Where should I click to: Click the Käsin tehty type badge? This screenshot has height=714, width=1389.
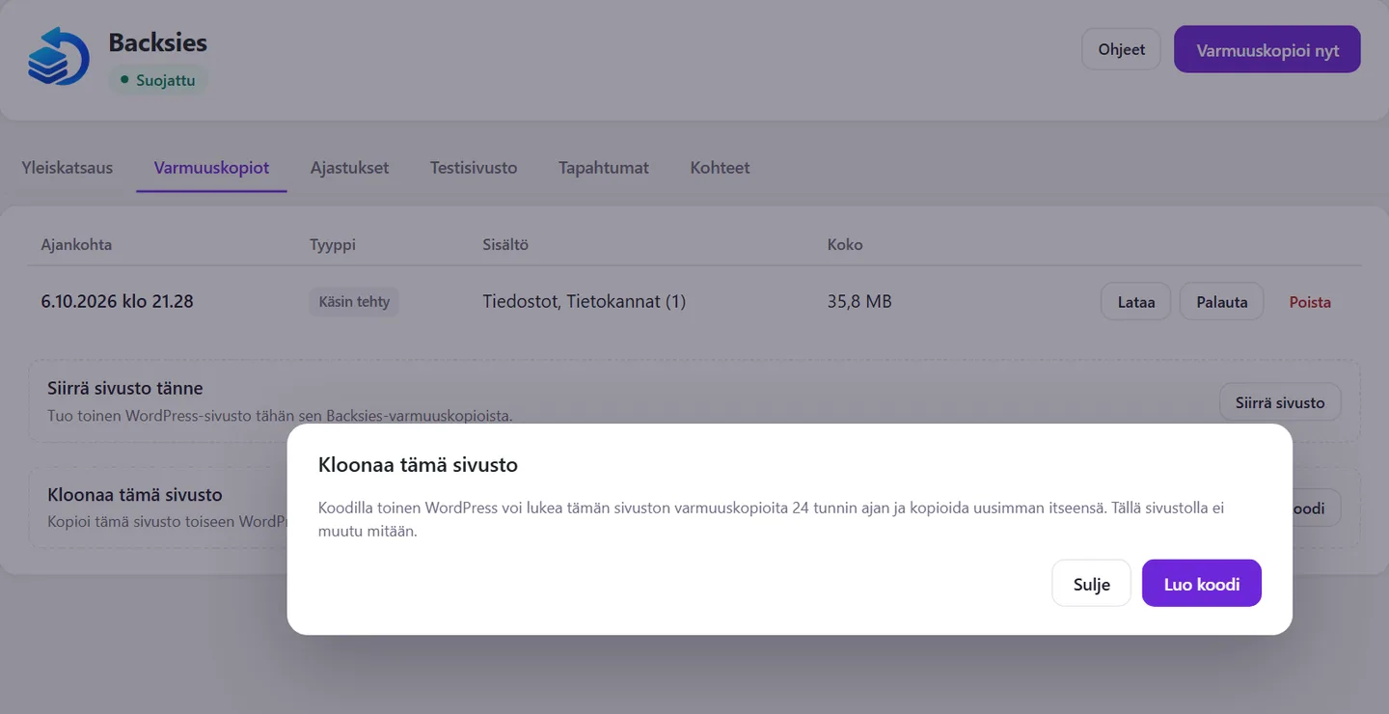tap(354, 302)
